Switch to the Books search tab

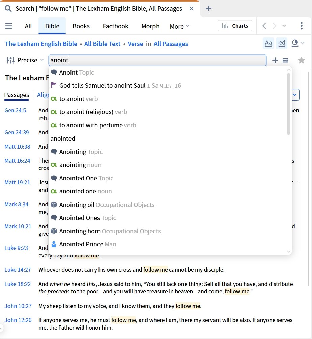[81, 26]
